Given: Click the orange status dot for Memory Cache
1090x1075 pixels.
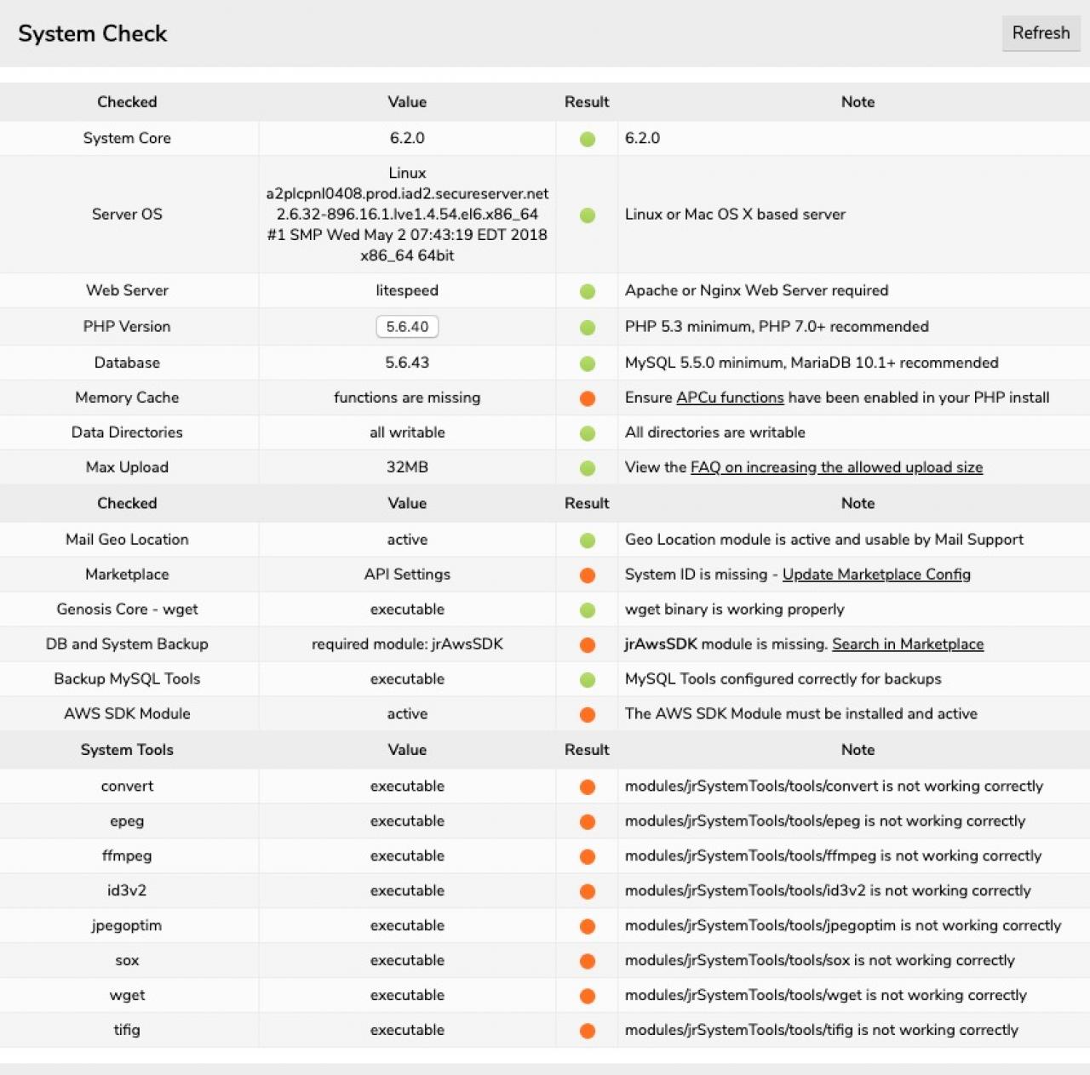Looking at the screenshot, I should pyautogui.click(x=588, y=398).
